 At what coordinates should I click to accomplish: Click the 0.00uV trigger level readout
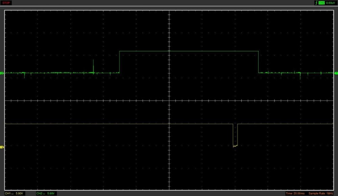coord(330,3)
